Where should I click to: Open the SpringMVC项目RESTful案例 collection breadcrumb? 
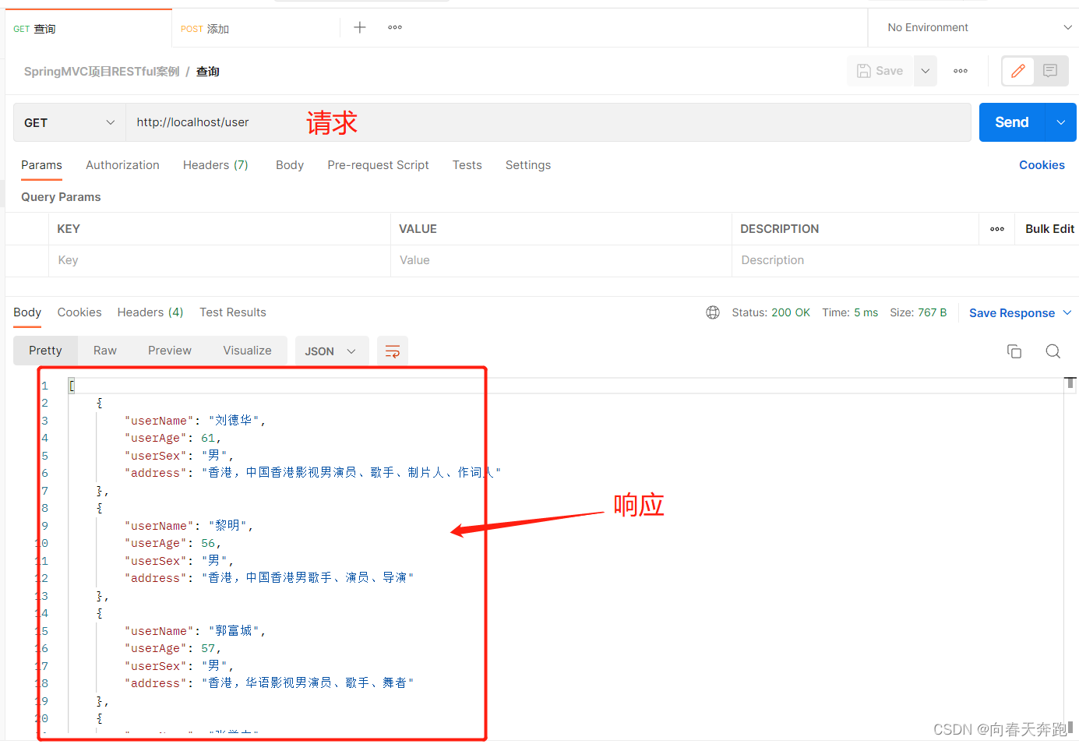point(102,72)
